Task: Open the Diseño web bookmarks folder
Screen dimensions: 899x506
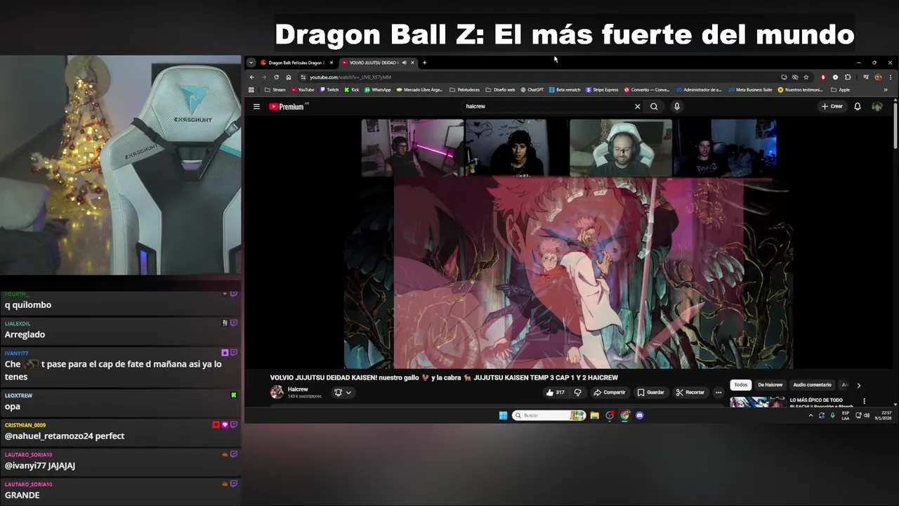Action: click(500, 90)
